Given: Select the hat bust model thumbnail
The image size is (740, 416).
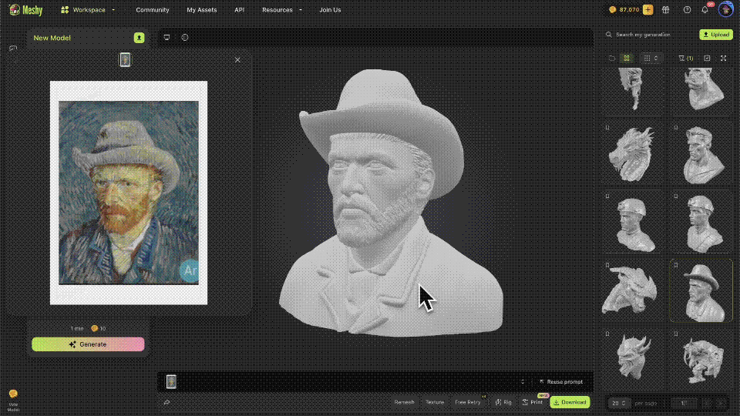Looking at the screenshot, I should click(x=701, y=290).
